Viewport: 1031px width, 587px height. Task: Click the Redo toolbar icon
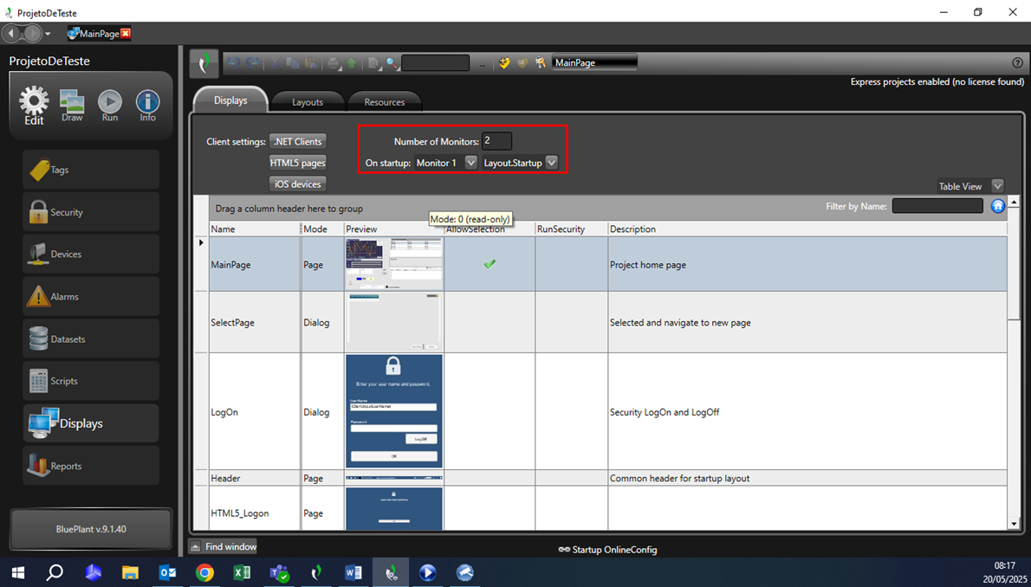pyautogui.click(x=252, y=63)
